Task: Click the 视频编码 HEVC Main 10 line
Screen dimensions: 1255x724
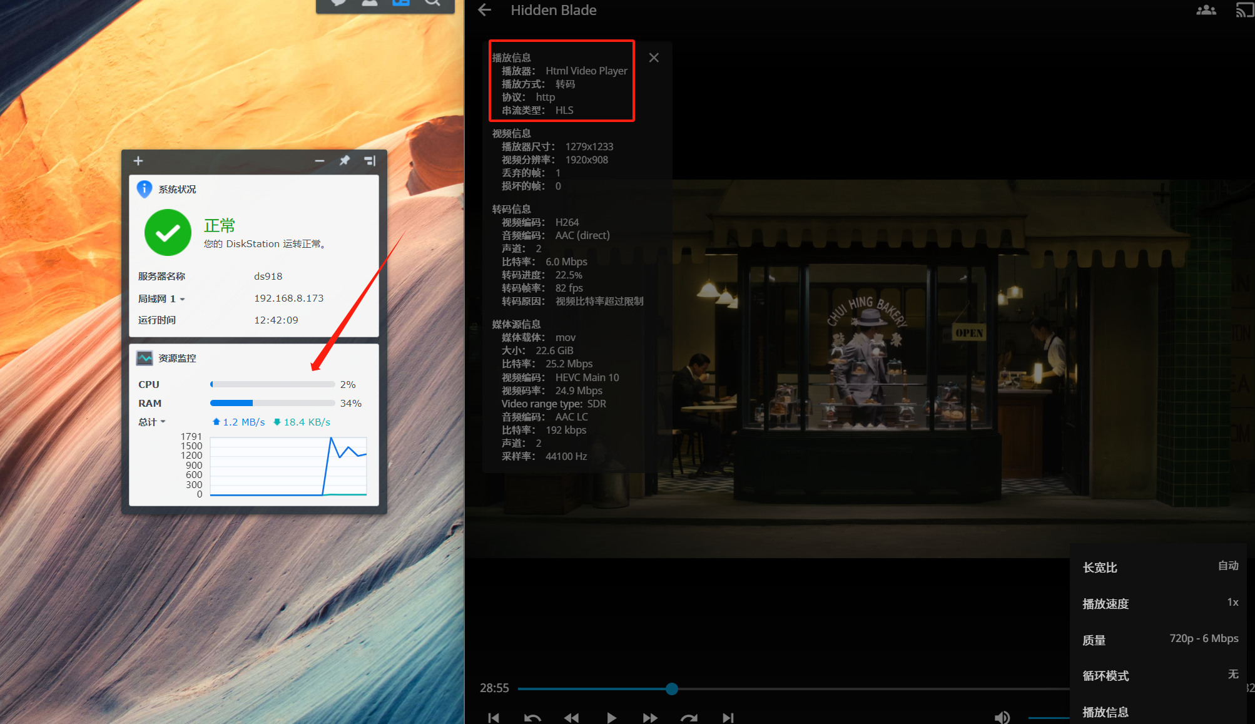Action: (x=561, y=377)
